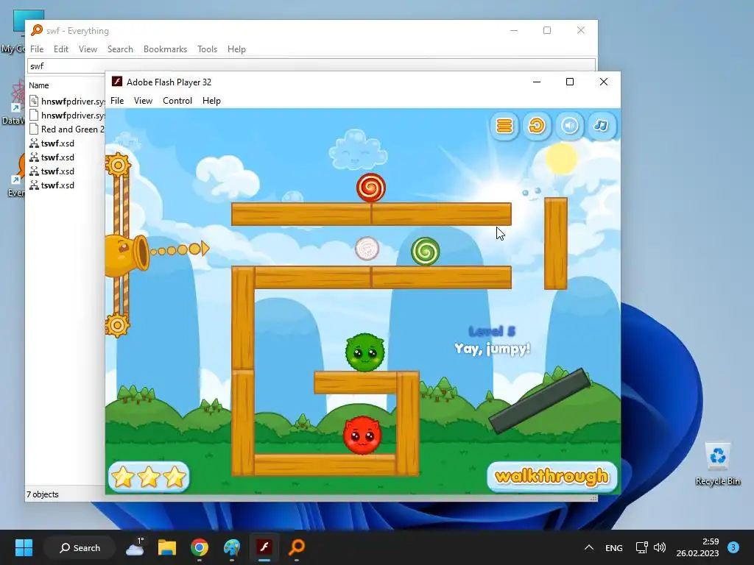Image resolution: width=754 pixels, height=565 pixels.
Task: Open the Everything Edit menu
Action: click(x=61, y=49)
